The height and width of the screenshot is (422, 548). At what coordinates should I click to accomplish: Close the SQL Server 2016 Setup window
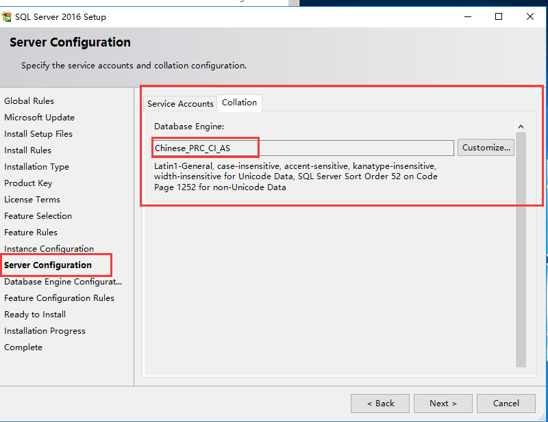tap(530, 16)
